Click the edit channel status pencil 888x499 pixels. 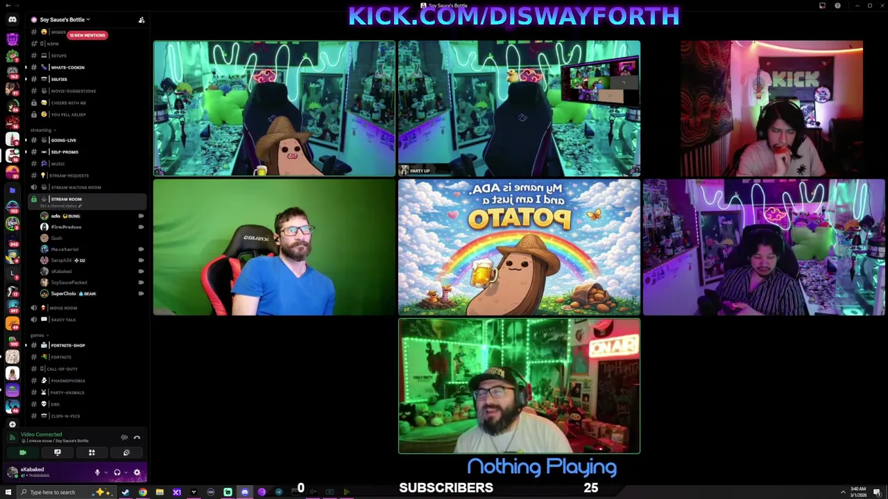coord(80,206)
